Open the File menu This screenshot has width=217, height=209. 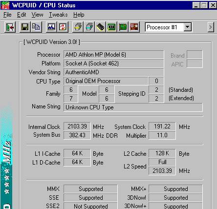click(x=7, y=15)
